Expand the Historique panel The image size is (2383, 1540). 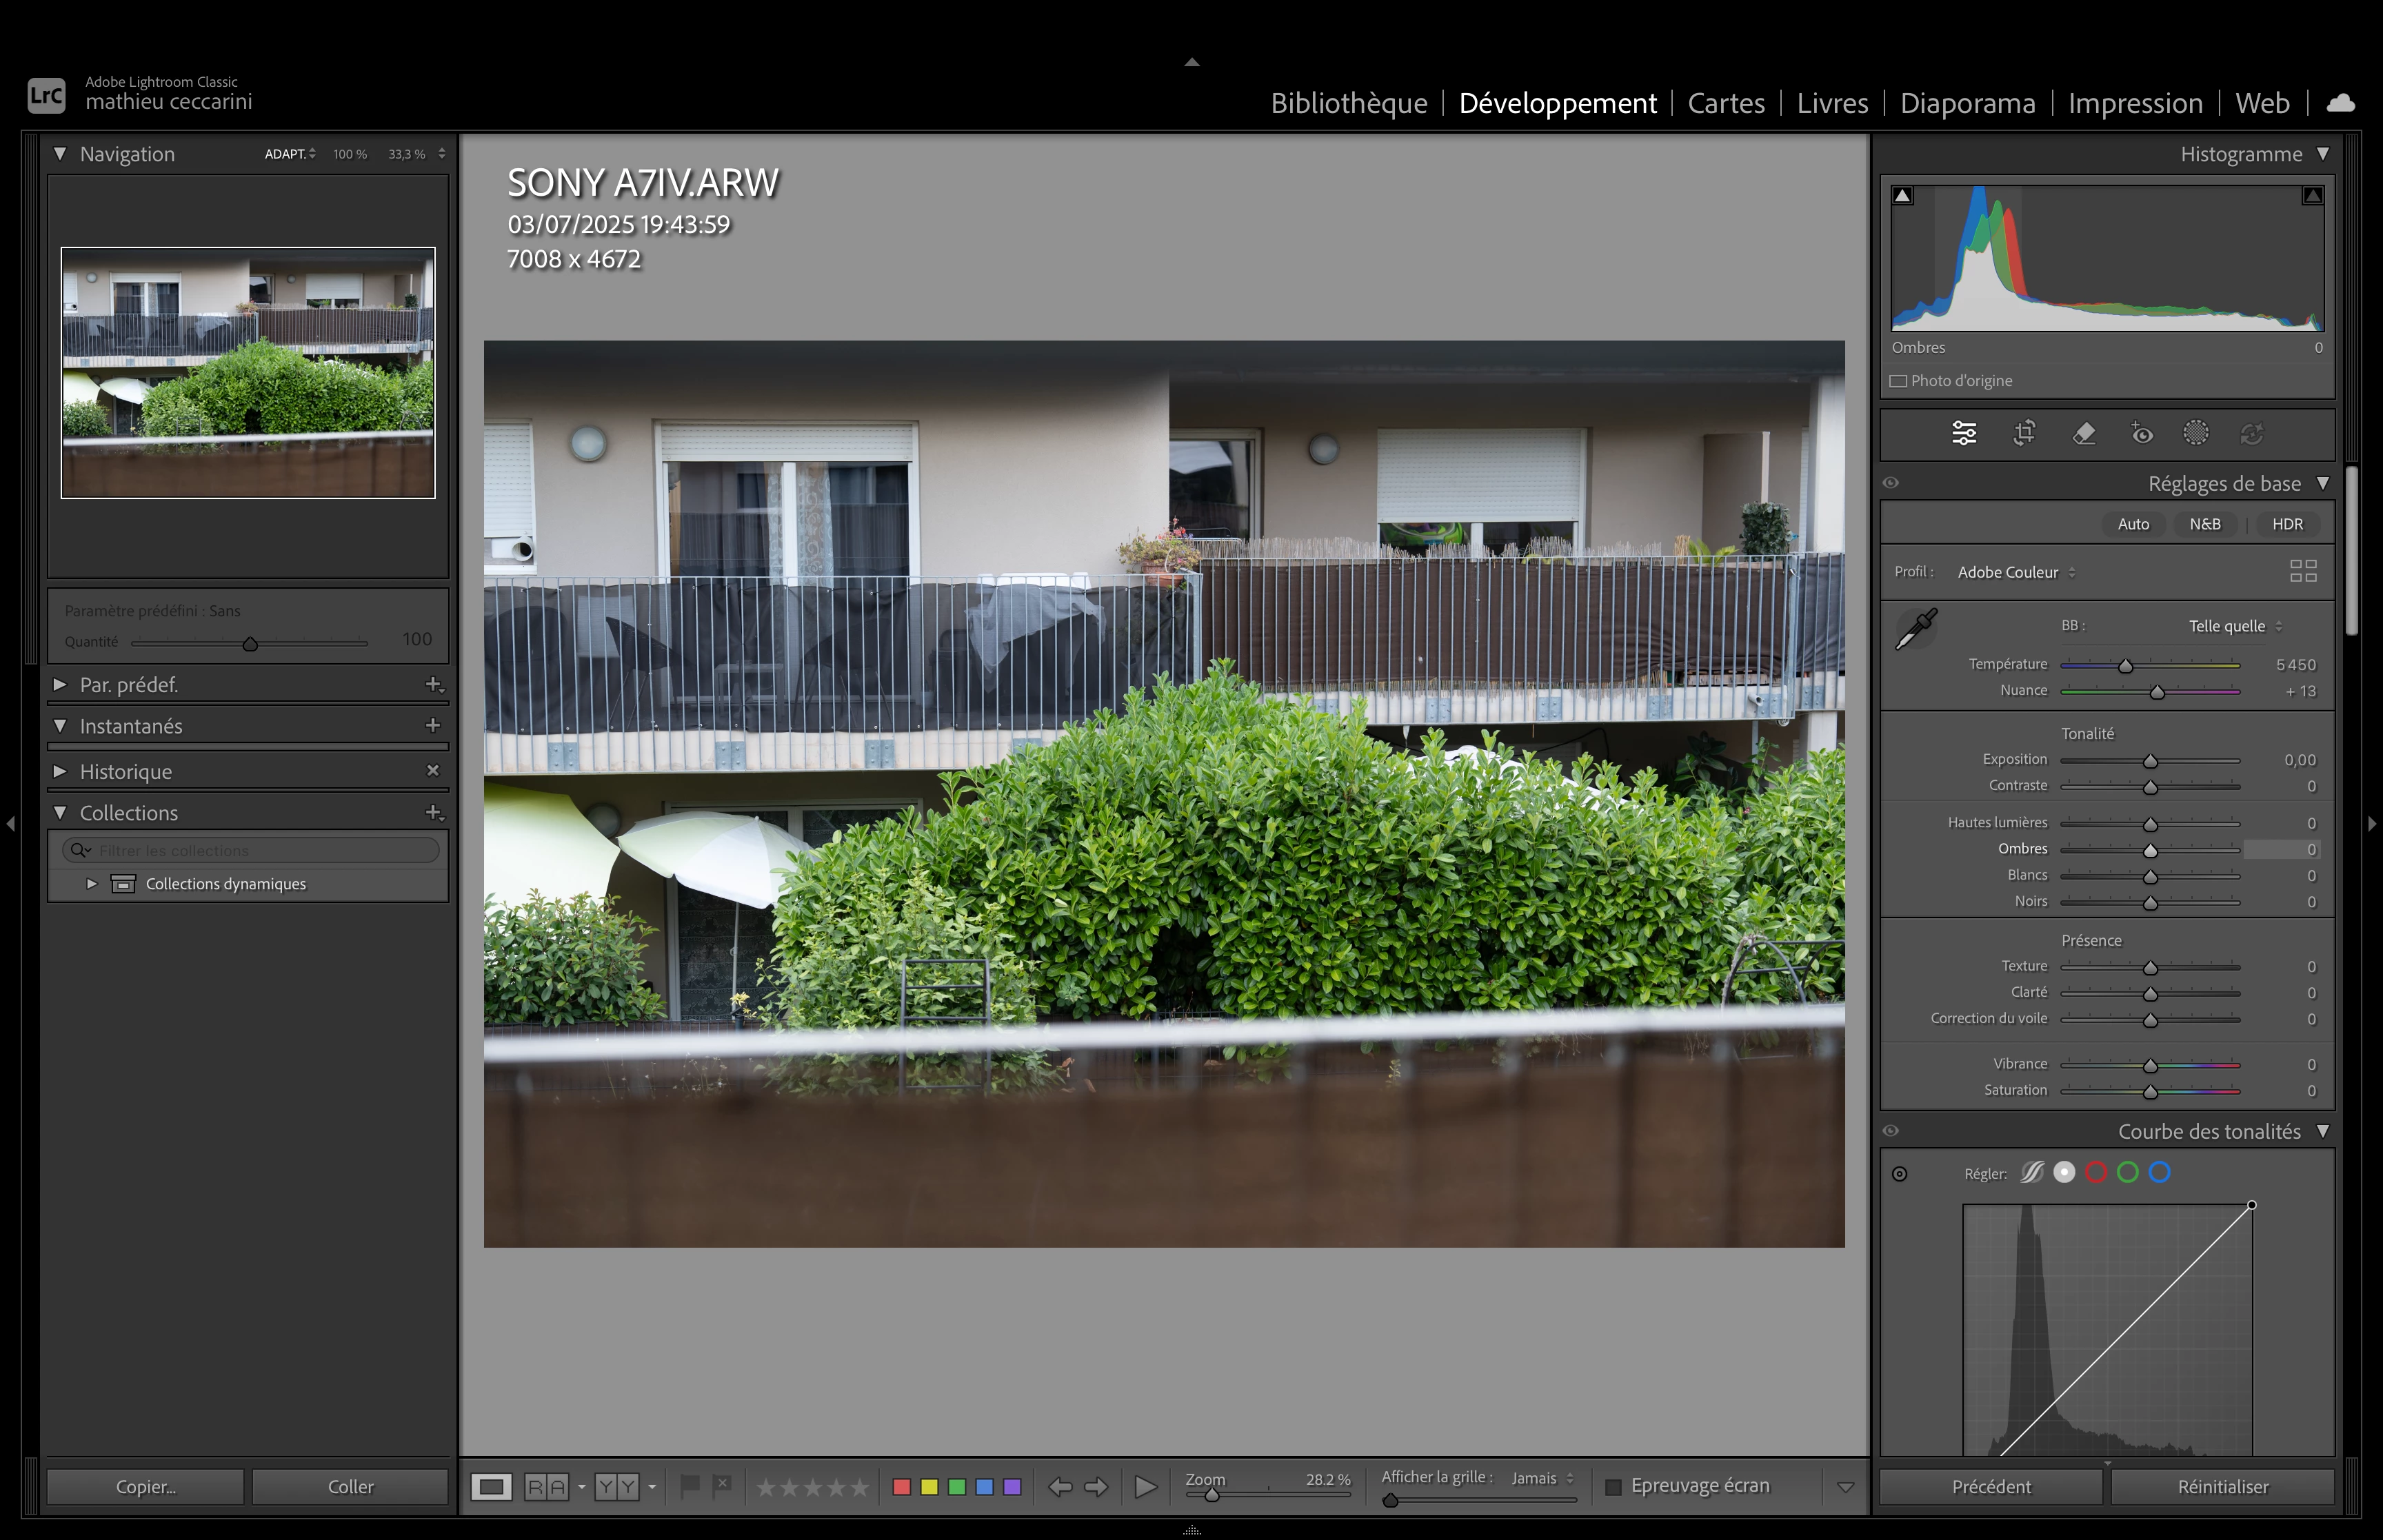click(x=60, y=771)
